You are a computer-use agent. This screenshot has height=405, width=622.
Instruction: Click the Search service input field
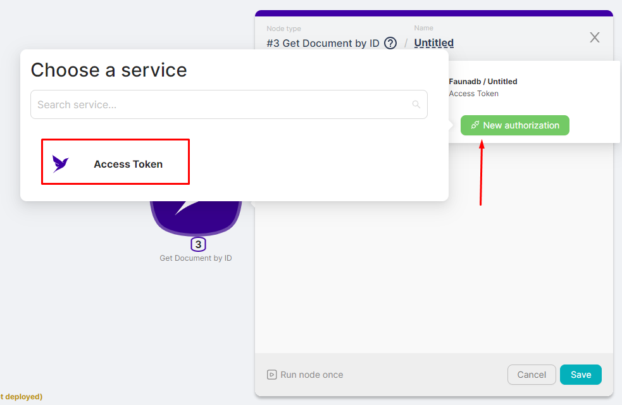pyautogui.click(x=229, y=104)
